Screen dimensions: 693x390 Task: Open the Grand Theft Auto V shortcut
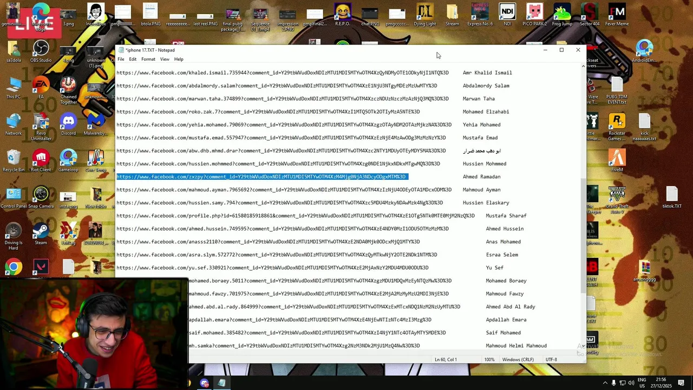617,199
